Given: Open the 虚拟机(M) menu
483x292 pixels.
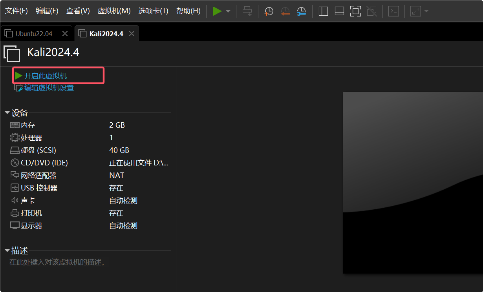Looking at the screenshot, I should 114,11.
